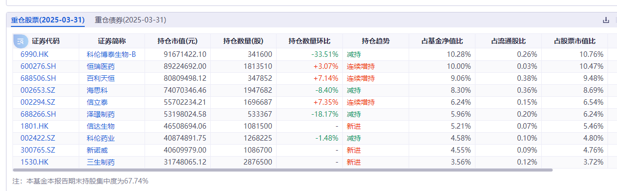
Task: Click the 占基金净值比 column header
Action: 442,41
